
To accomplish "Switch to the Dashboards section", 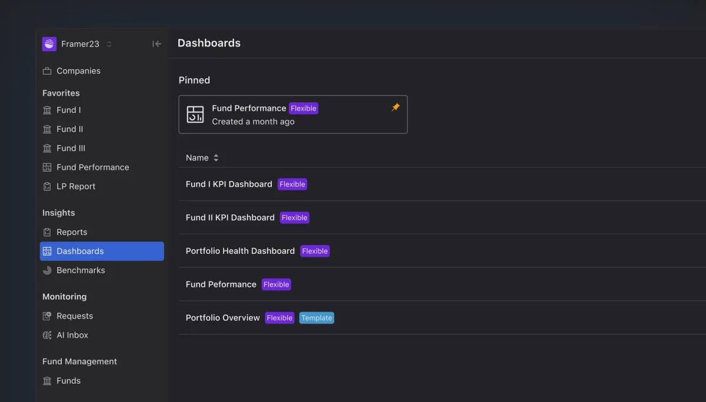I will point(79,251).
